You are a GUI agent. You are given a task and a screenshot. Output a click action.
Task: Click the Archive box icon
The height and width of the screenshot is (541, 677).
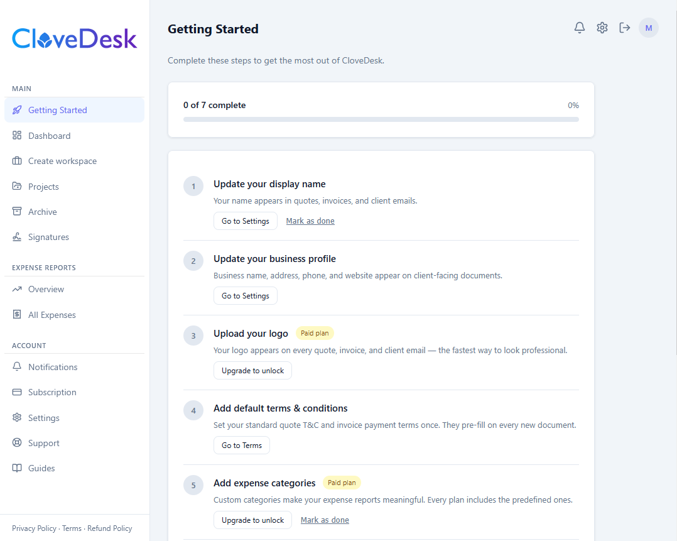pyautogui.click(x=17, y=212)
